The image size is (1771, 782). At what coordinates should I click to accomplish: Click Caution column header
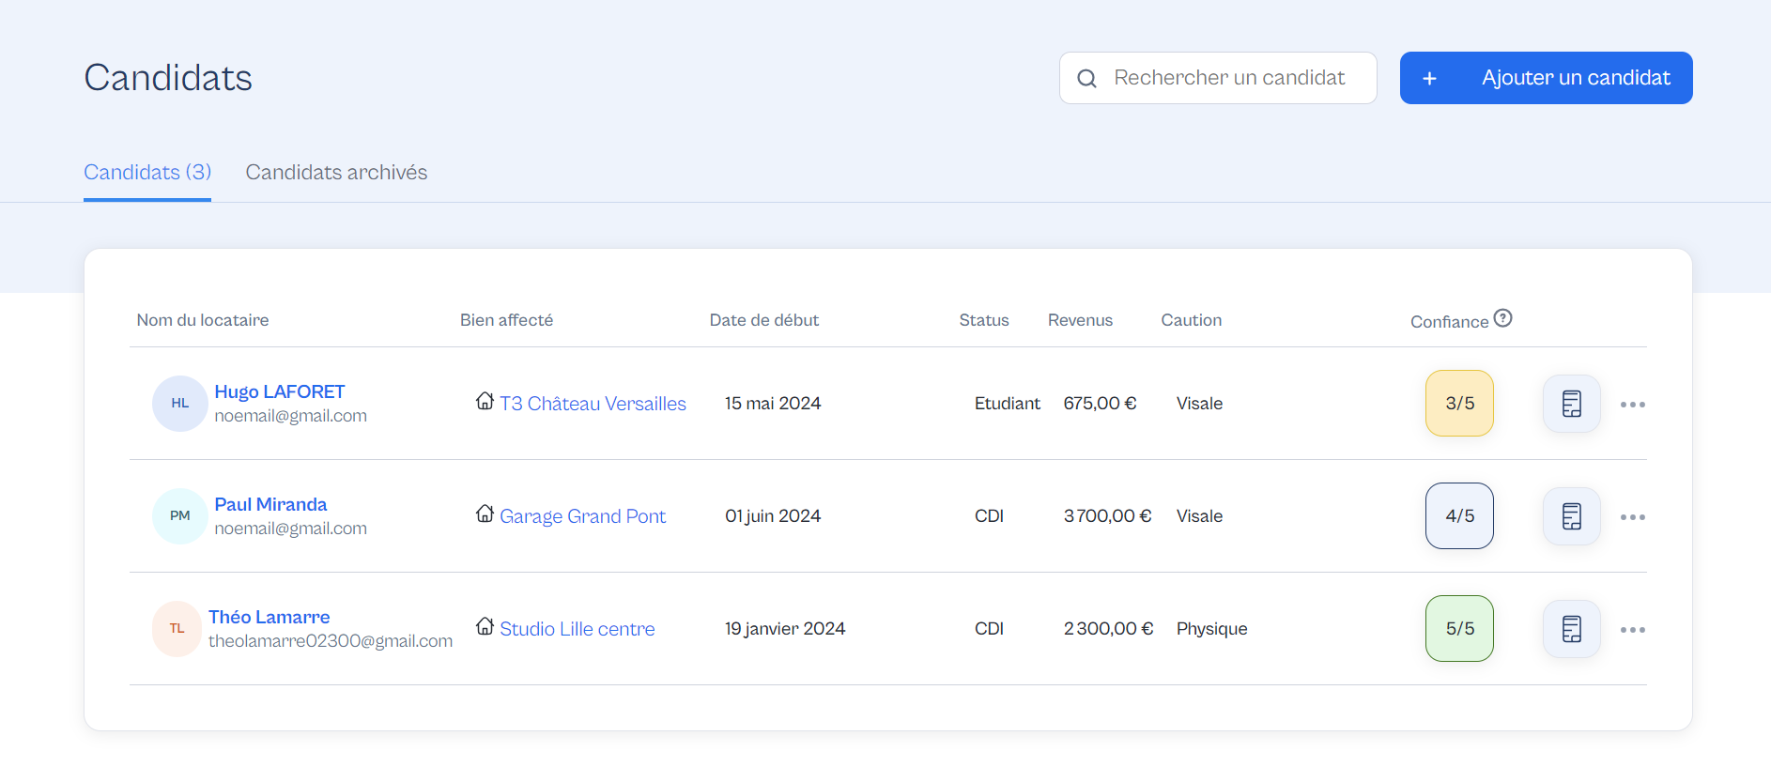pos(1191,320)
